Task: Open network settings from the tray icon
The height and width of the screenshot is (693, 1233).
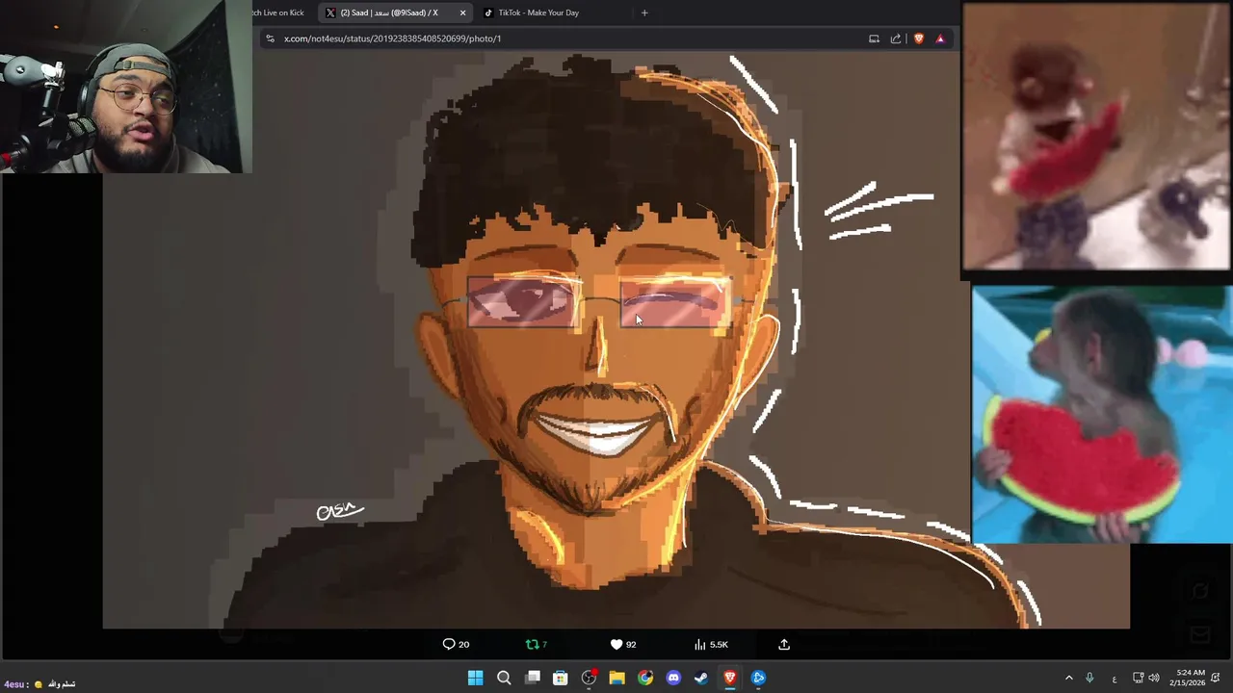Action: click(x=1138, y=678)
